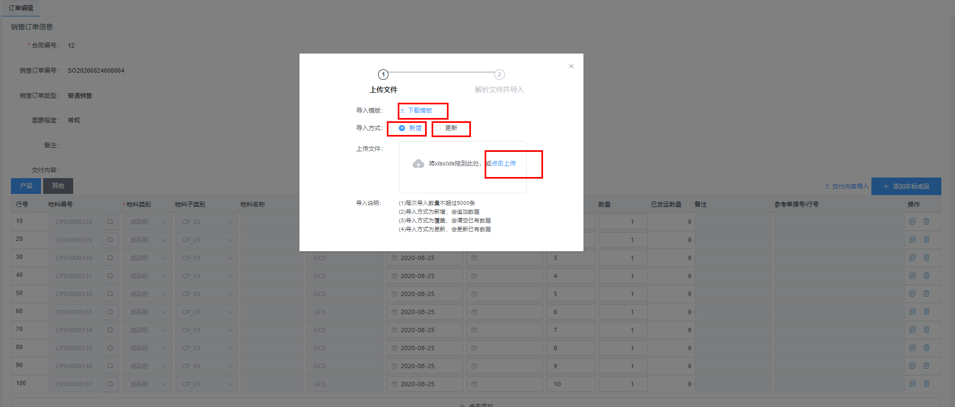This screenshot has height=407, width=955.
Task: Click step 2 解析文件并导入 circle
Action: pyautogui.click(x=499, y=74)
